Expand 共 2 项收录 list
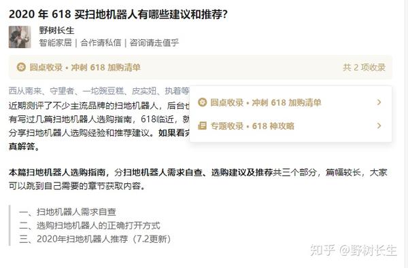Image resolution: width=408 pixels, height=268 pixels. 364,68
